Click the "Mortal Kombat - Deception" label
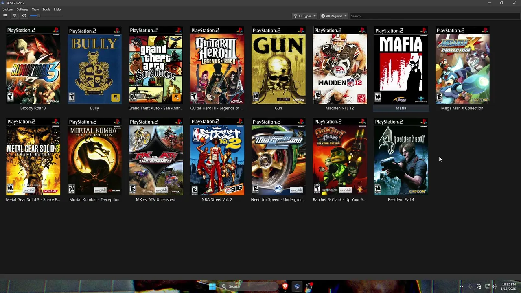The height and width of the screenshot is (293, 521). click(94, 199)
